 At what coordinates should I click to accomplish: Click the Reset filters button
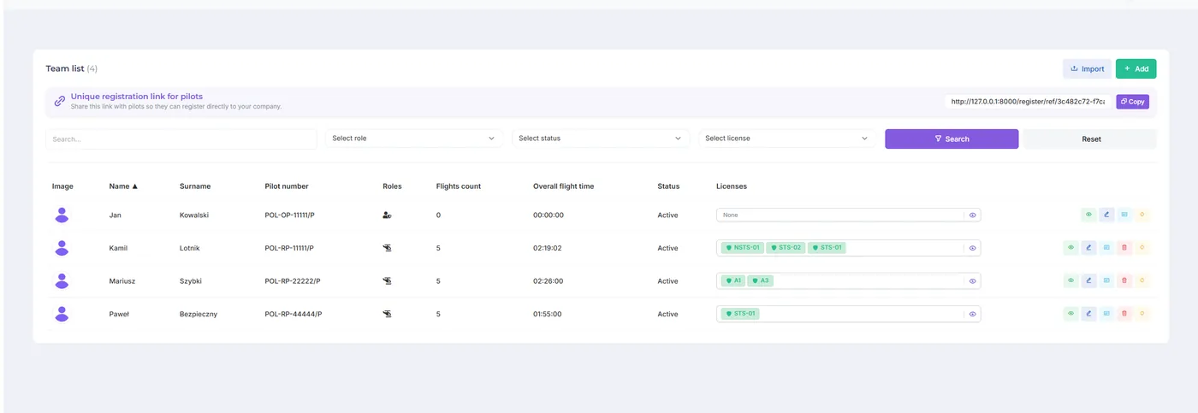(x=1091, y=139)
